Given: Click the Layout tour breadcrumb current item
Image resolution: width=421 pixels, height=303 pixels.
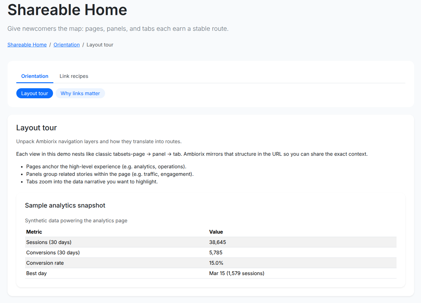Looking at the screenshot, I should [x=100, y=45].
